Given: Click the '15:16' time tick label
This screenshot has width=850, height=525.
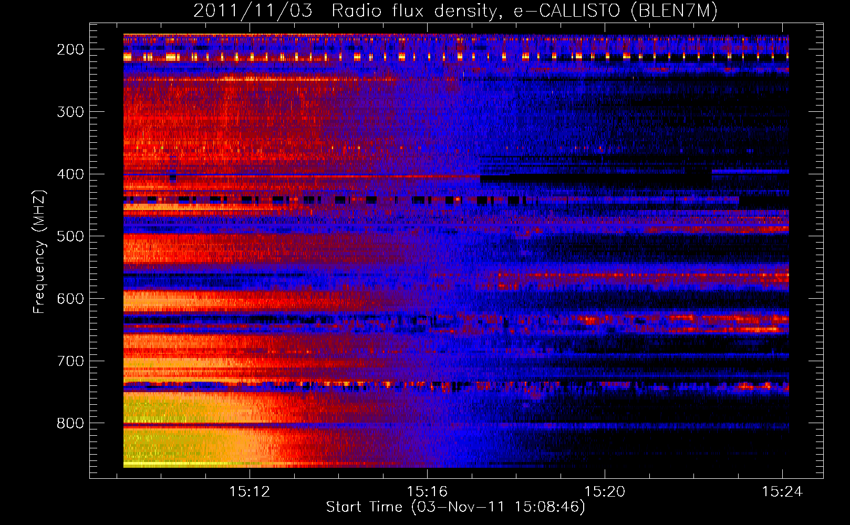Looking at the screenshot, I should (427, 491).
